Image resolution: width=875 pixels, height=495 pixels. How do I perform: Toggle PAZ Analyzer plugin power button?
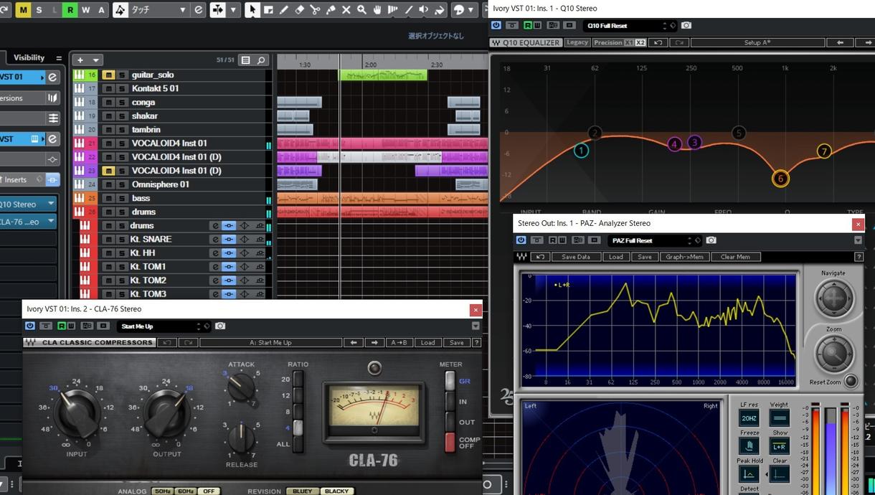click(521, 240)
